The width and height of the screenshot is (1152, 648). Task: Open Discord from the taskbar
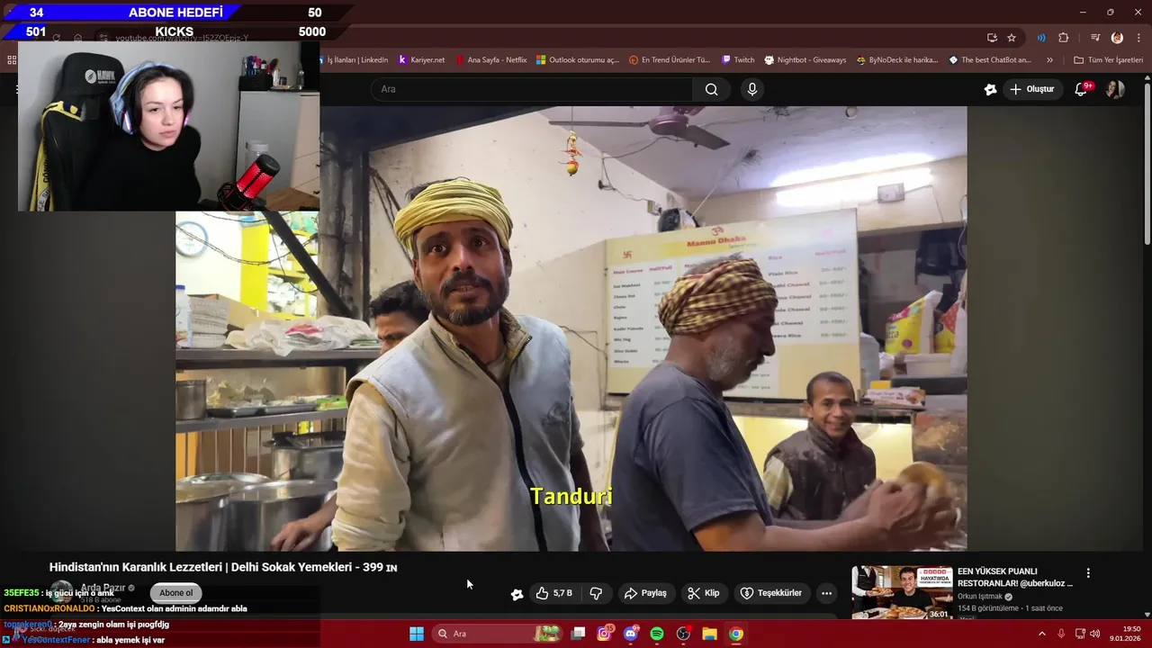(631, 634)
